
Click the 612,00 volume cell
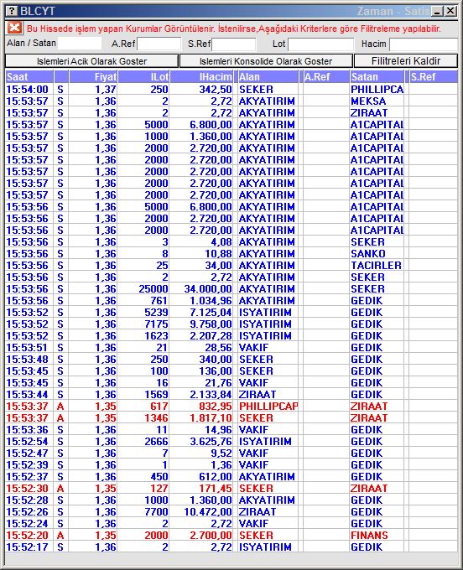tap(201, 477)
